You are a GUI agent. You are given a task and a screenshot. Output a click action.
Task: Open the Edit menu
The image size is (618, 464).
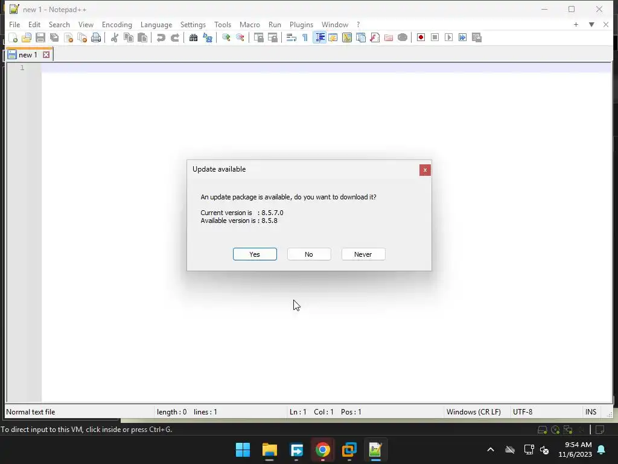click(x=34, y=24)
